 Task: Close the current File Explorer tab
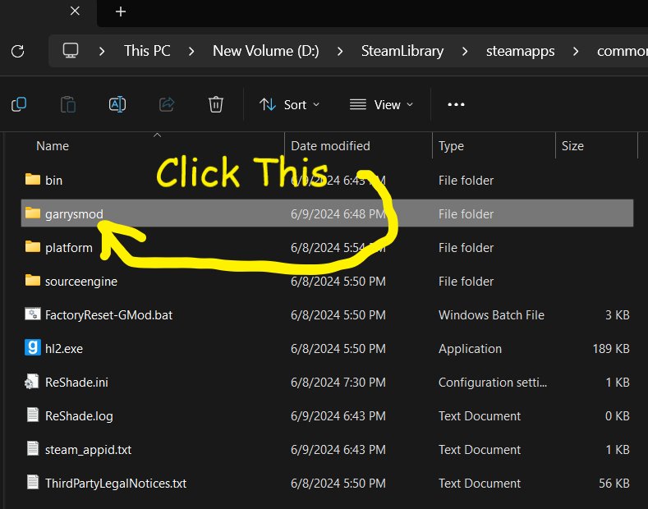[75, 11]
